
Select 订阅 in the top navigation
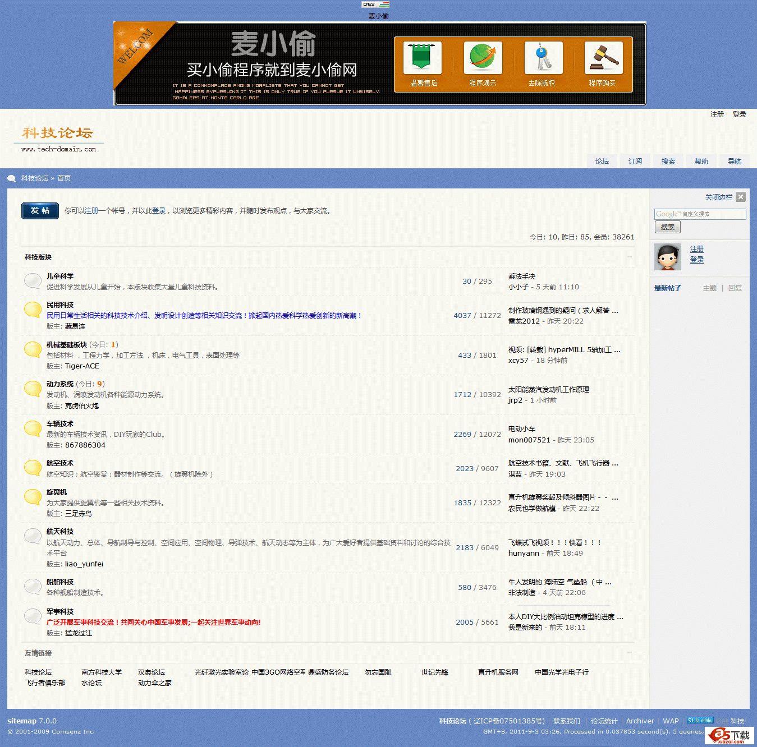tap(635, 161)
